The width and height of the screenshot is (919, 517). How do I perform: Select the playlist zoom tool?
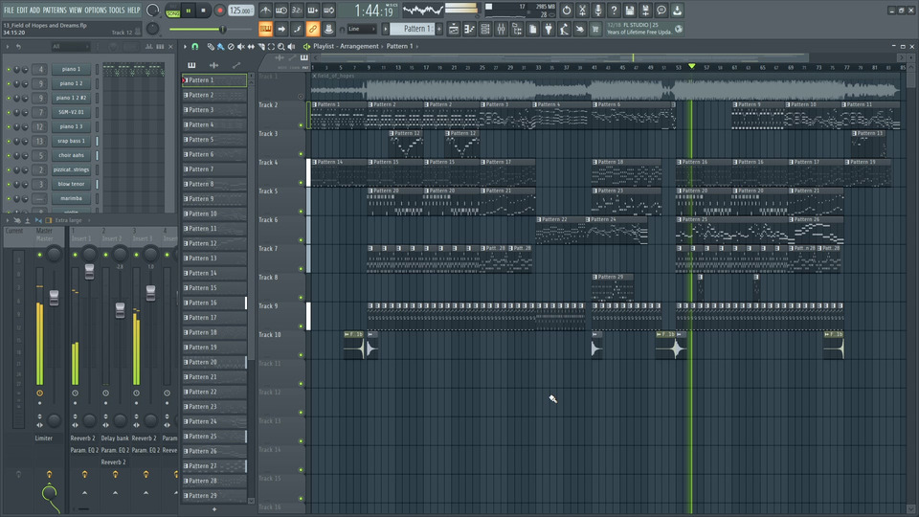coord(281,46)
